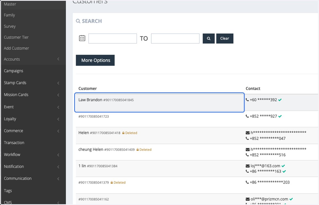This screenshot has width=319, height=205.
Task: Expand the Loyalty sidebar section
Action: pos(33,119)
